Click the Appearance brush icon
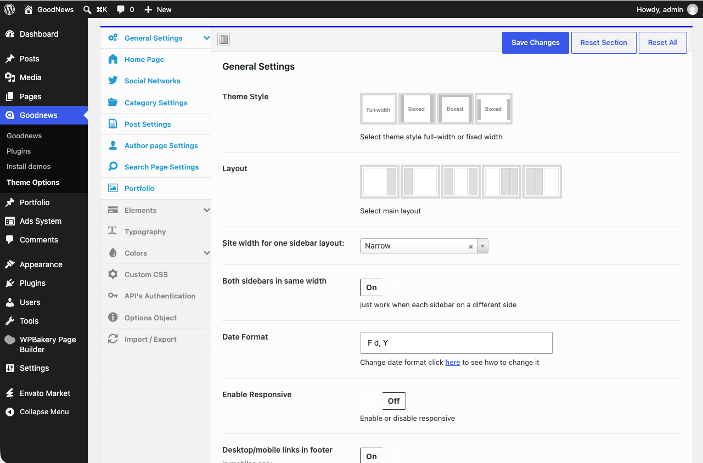Image resolution: width=703 pixels, height=463 pixels. [x=10, y=264]
